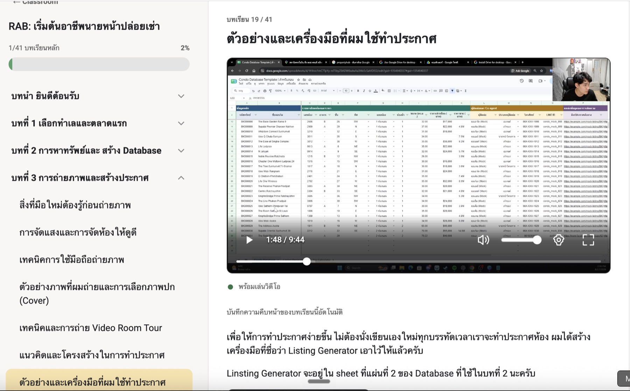Image resolution: width=630 pixels, height=391 pixels.
Task: Click Ask Google button in address bar
Action: [x=520, y=71]
